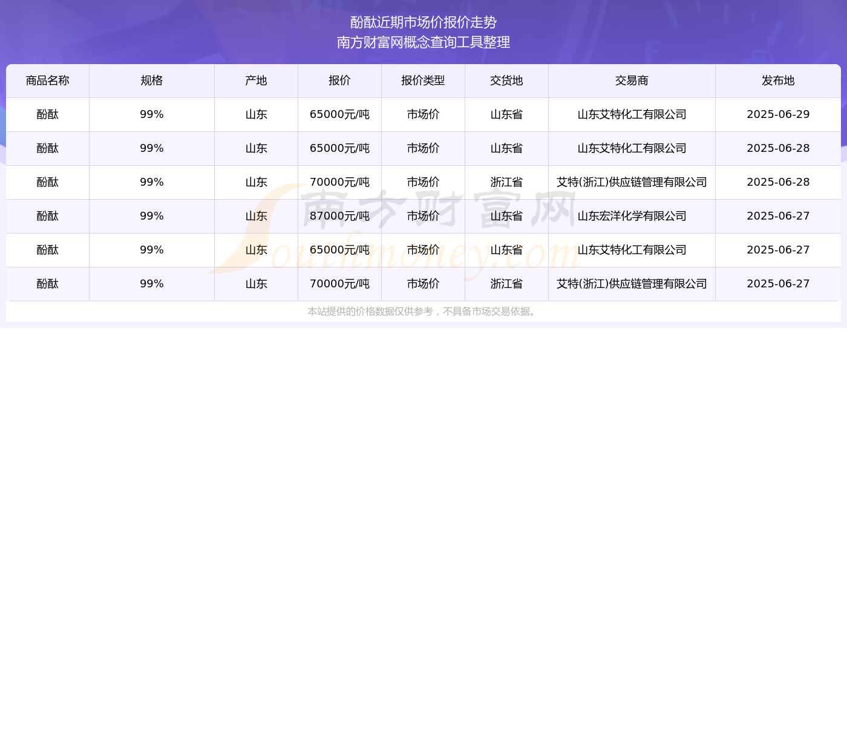Select 市场价 in the 87000元/吨 row
This screenshot has width=847, height=729.
click(x=423, y=217)
